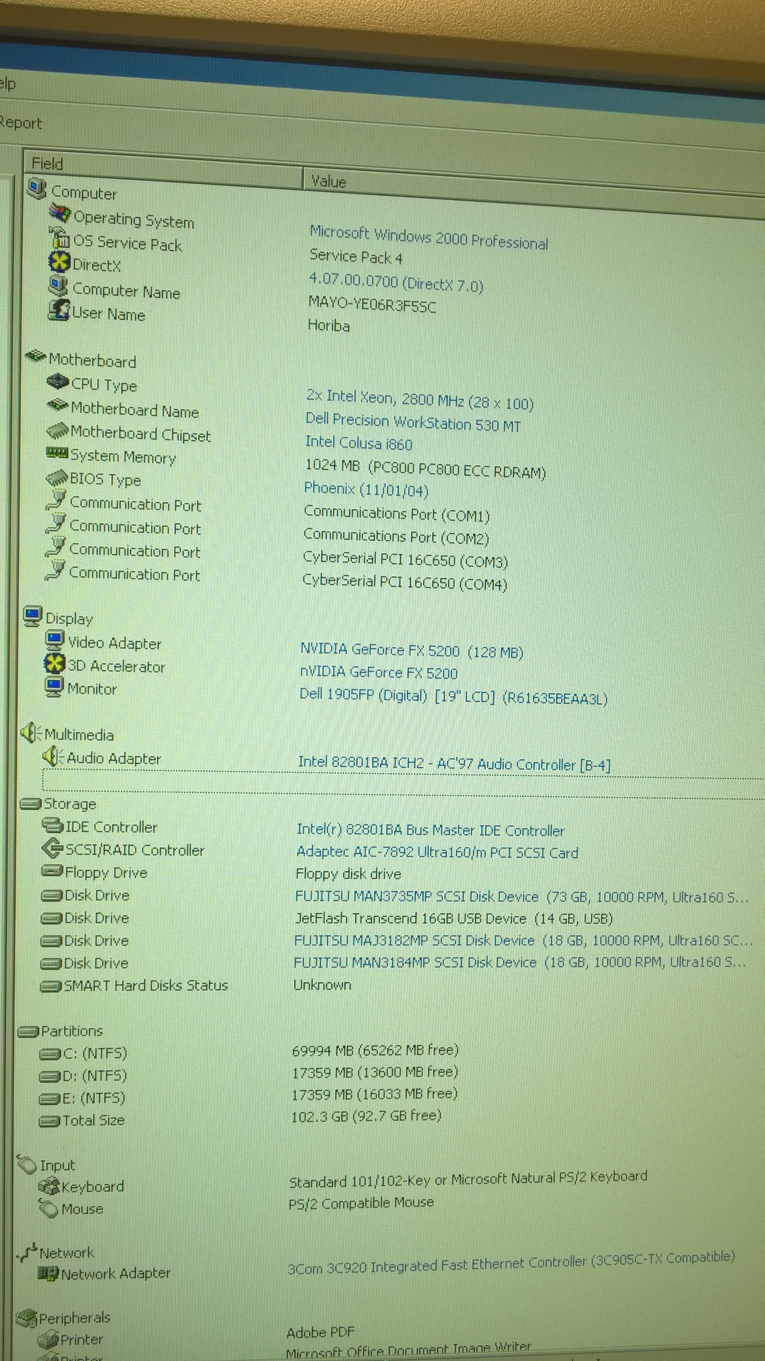Click the Field column header
This screenshot has height=1361, width=765.
click(47, 163)
